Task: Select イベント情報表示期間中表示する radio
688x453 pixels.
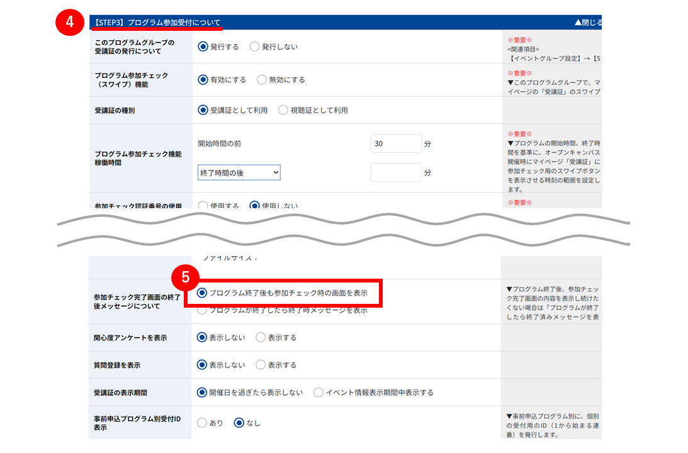Action: click(x=319, y=393)
